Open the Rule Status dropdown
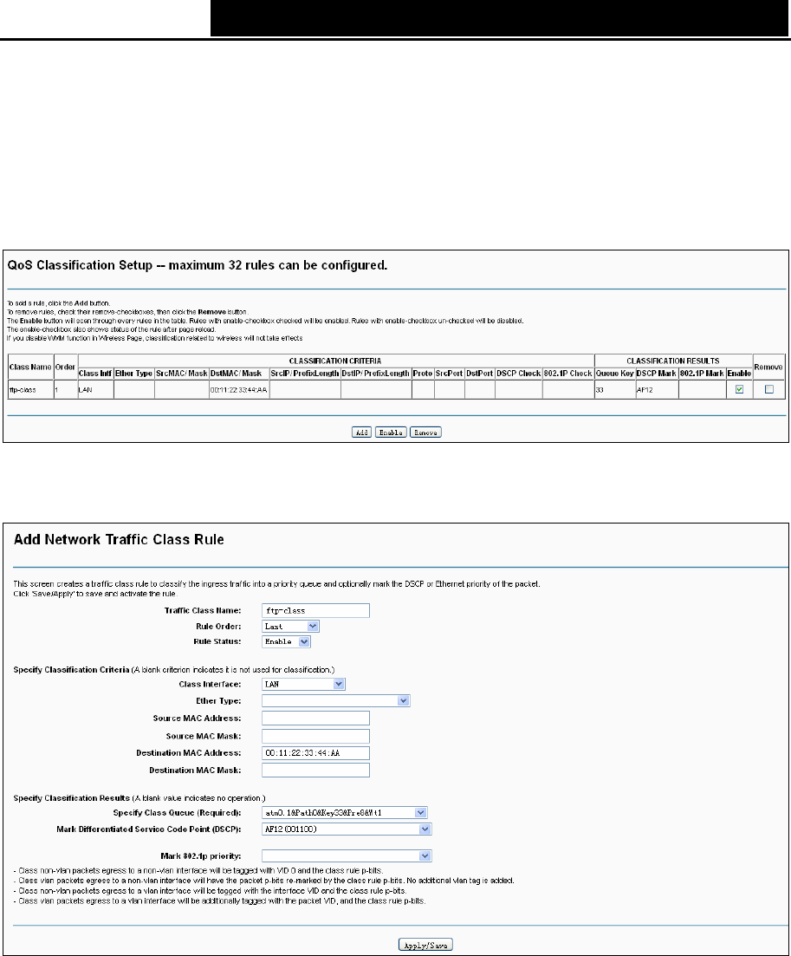Viewport: 791px width, 956px height. [287, 641]
